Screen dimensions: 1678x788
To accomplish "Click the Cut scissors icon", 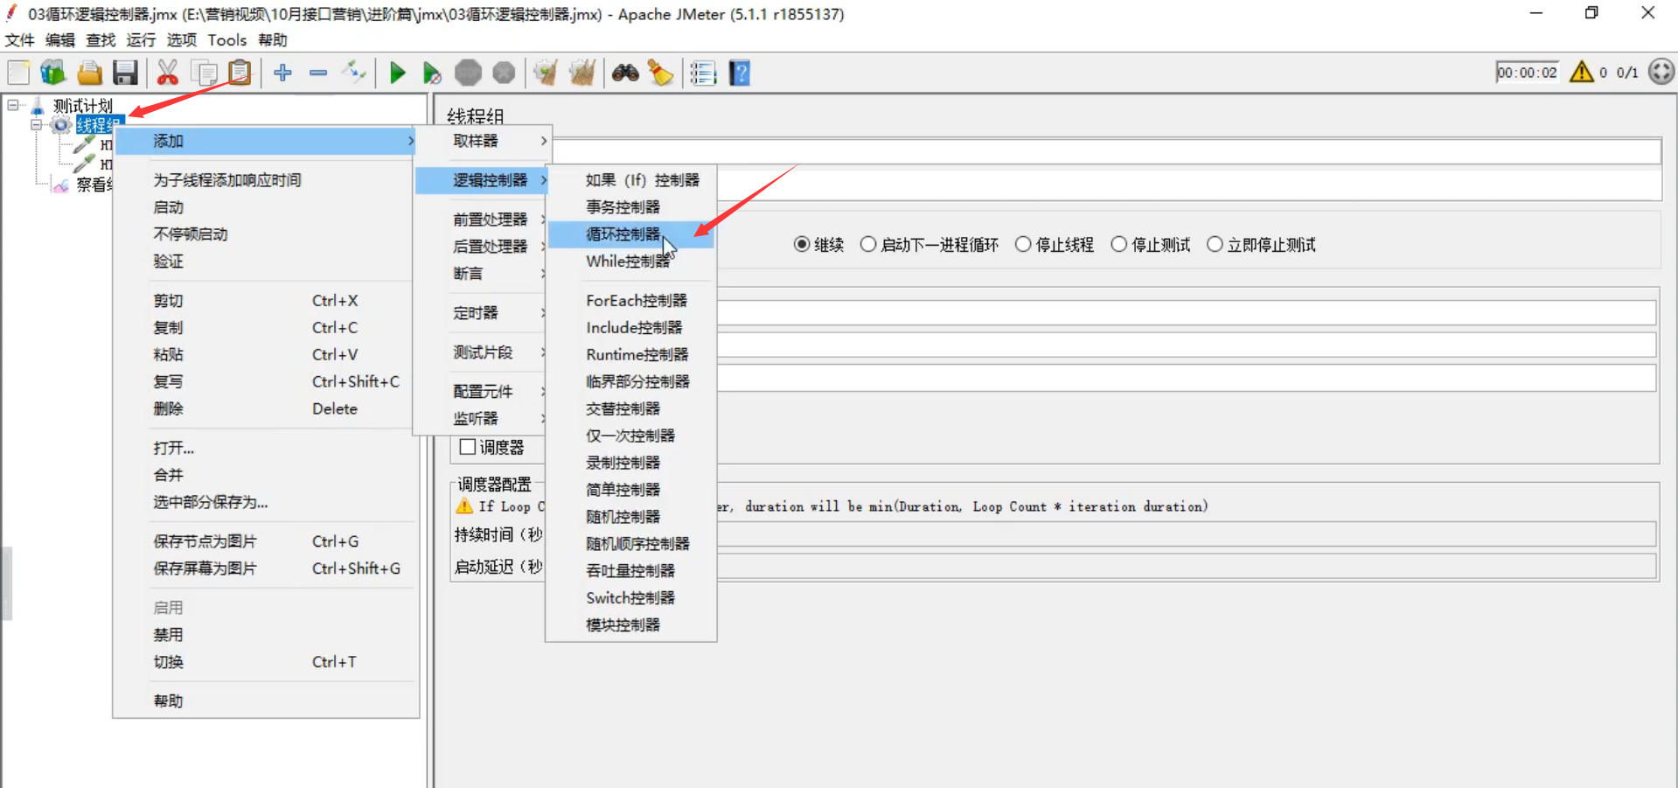I will pos(167,73).
